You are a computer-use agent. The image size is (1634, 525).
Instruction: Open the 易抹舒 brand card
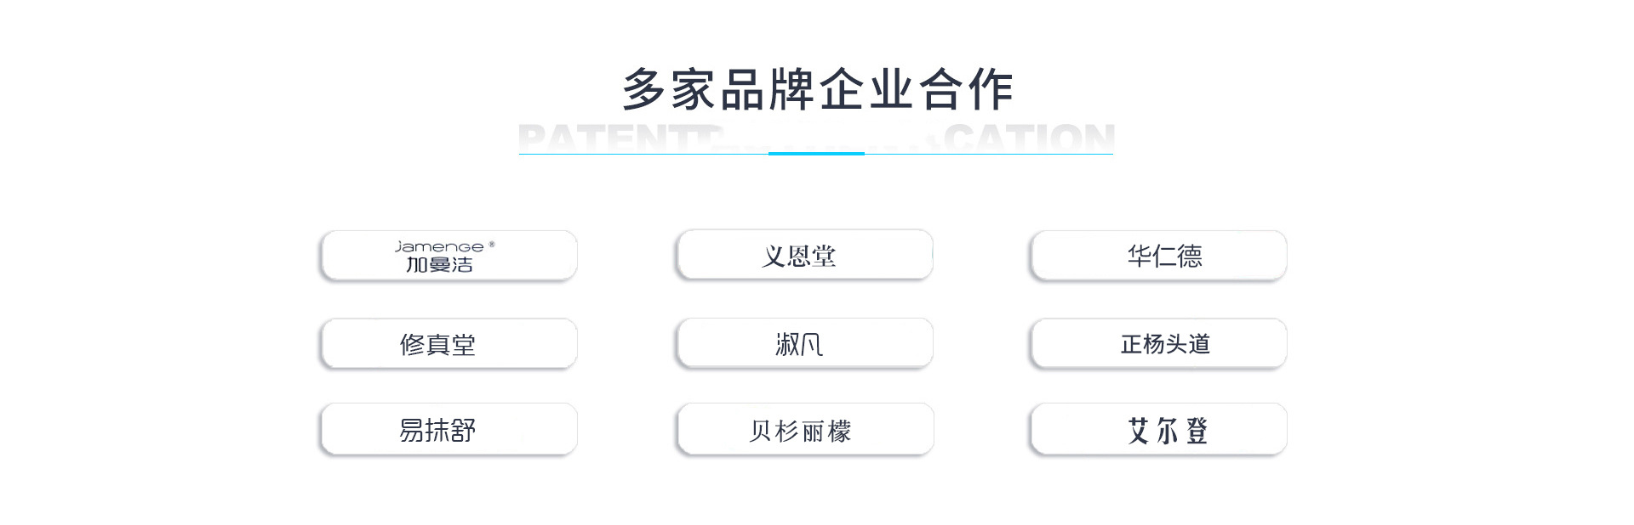[448, 430]
